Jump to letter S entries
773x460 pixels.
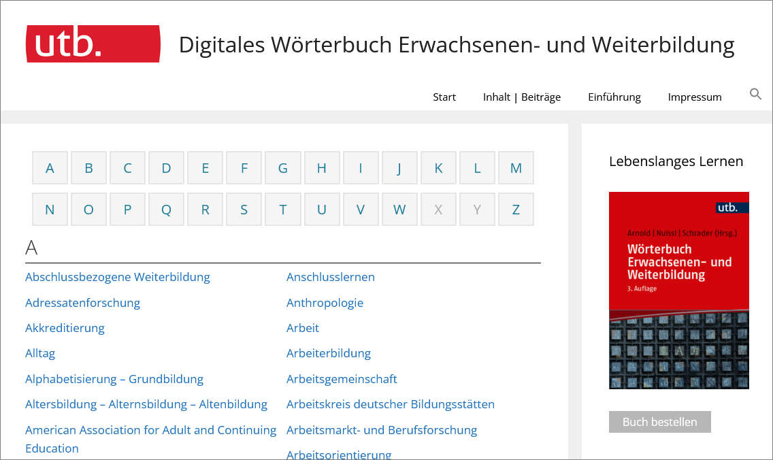244,210
